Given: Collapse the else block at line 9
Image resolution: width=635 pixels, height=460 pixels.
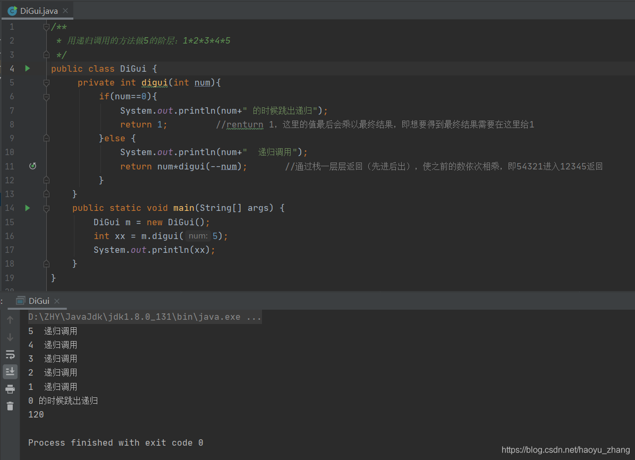Looking at the screenshot, I should (46, 138).
